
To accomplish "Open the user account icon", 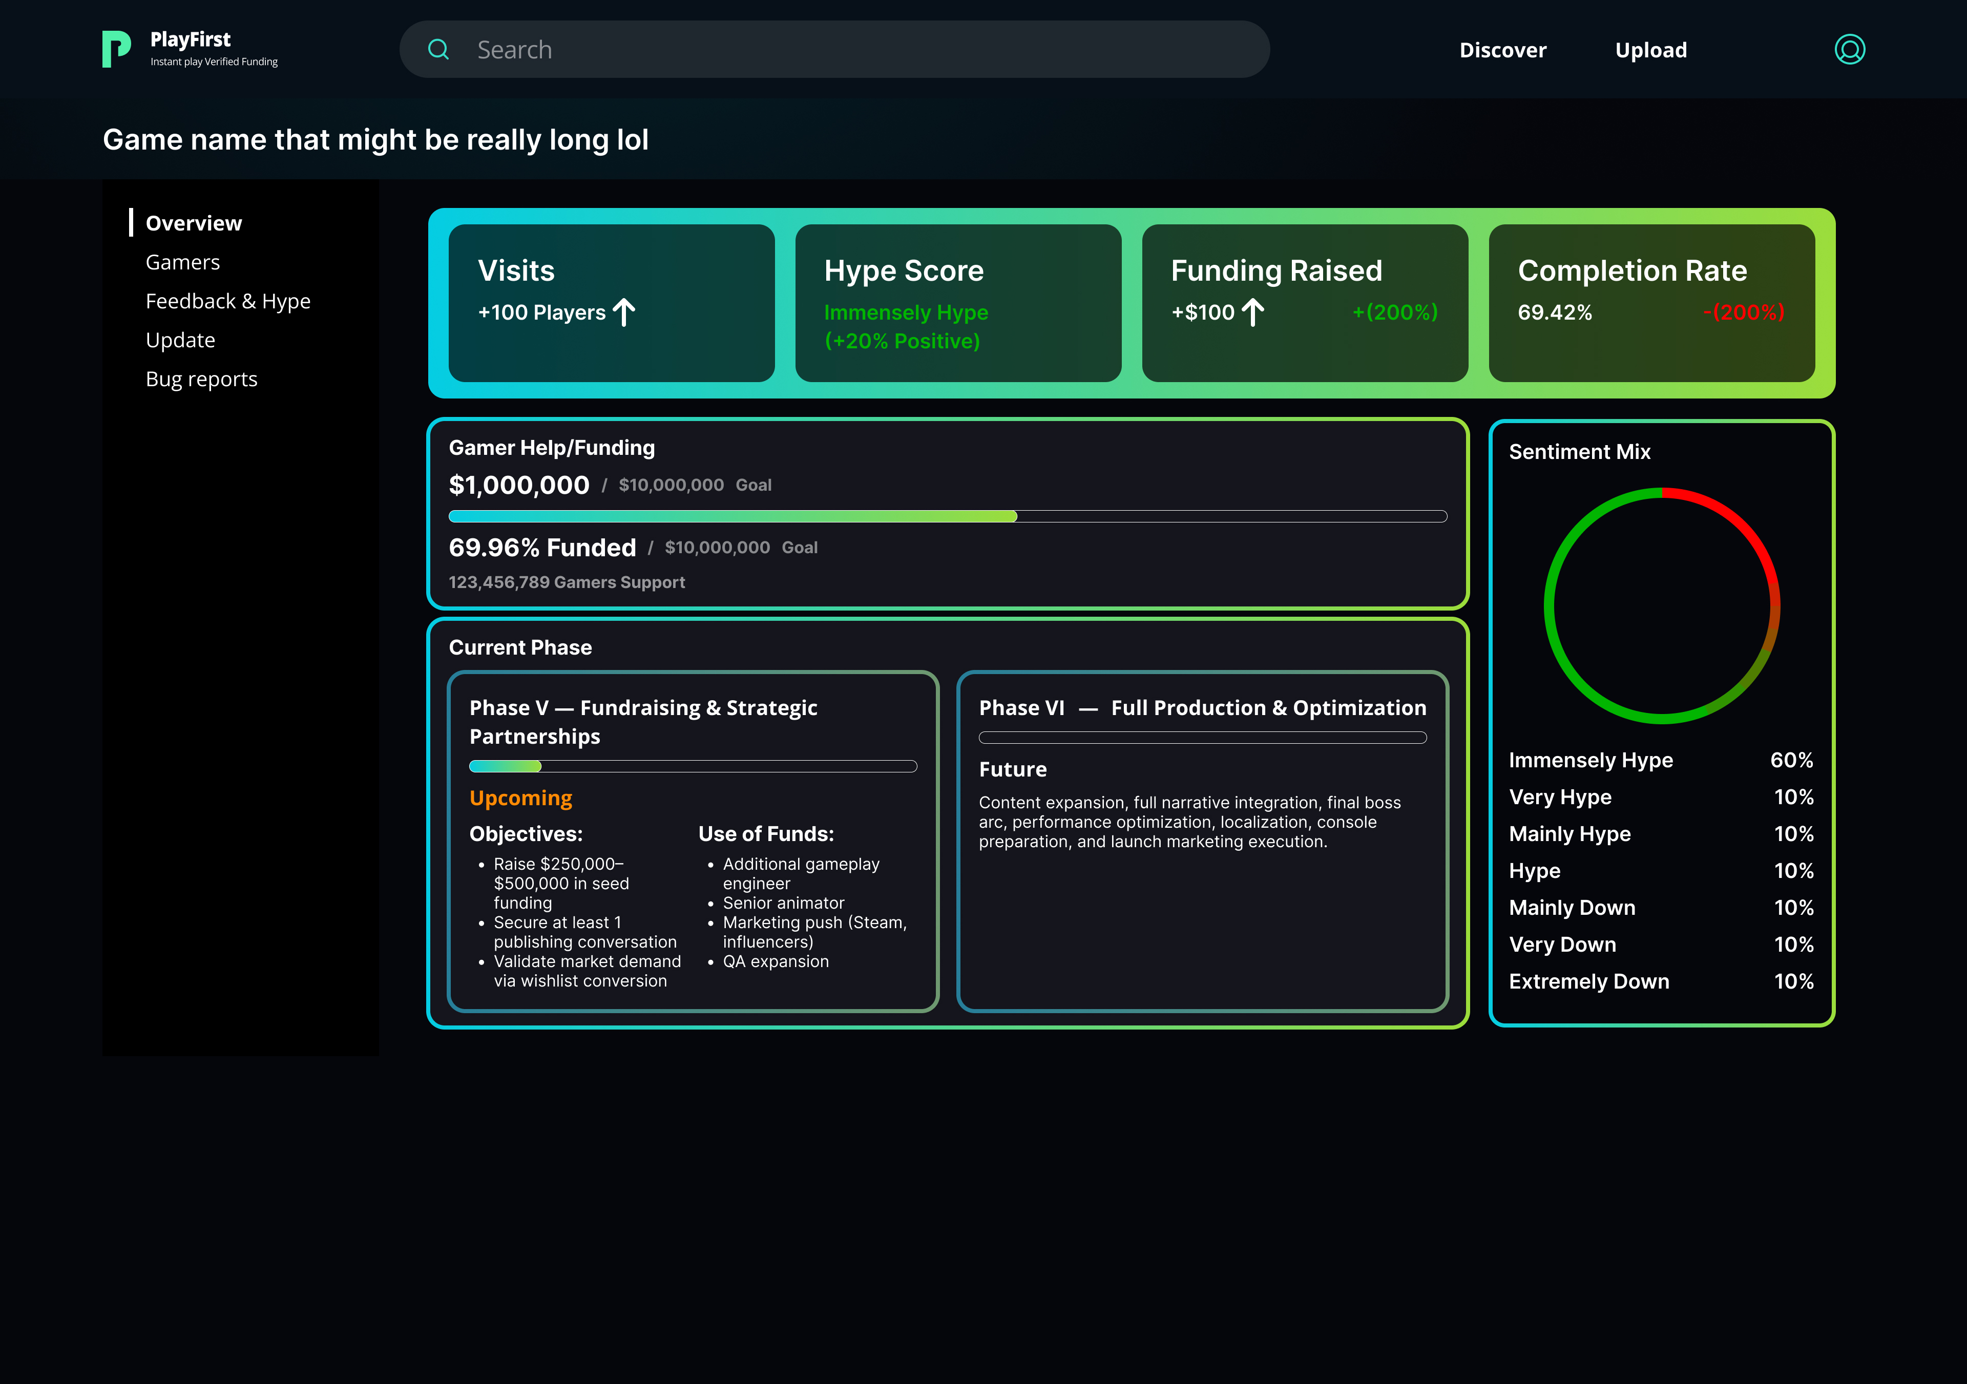I will [1850, 49].
